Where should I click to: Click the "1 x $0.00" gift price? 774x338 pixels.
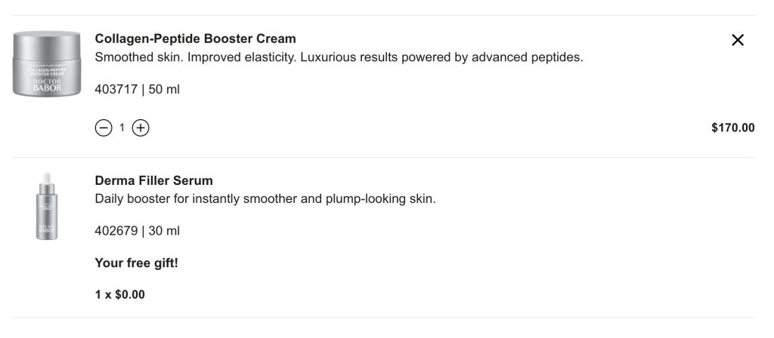click(x=119, y=294)
